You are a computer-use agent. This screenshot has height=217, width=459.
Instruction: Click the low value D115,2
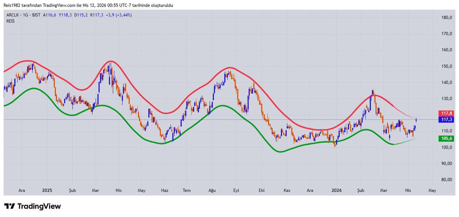click(x=81, y=15)
